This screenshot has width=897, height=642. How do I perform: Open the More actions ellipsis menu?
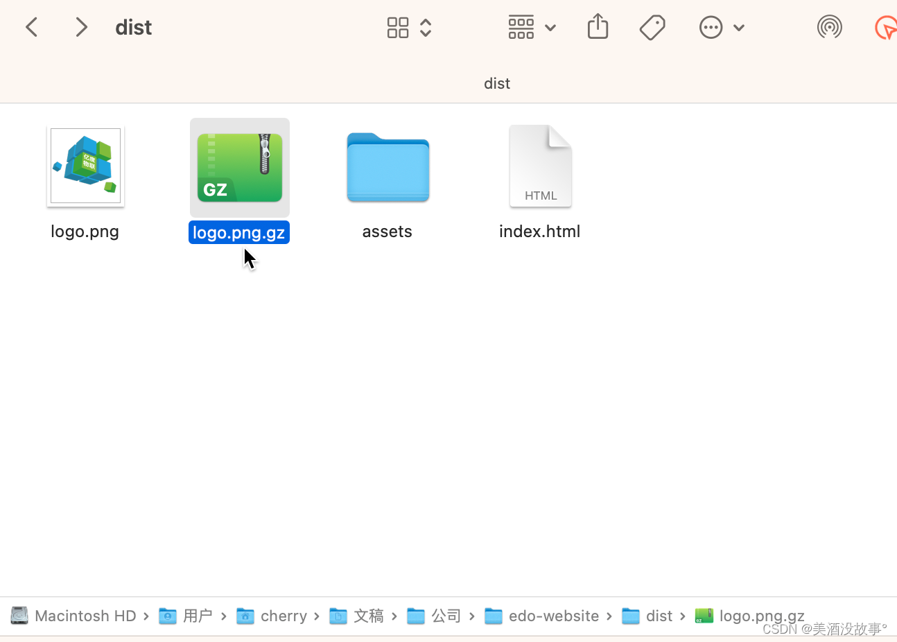(711, 28)
